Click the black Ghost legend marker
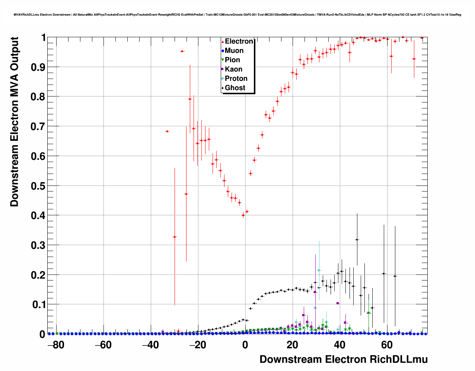Viewport: 475px width, 371px height. pyautogui.click(x=223, y=88)
